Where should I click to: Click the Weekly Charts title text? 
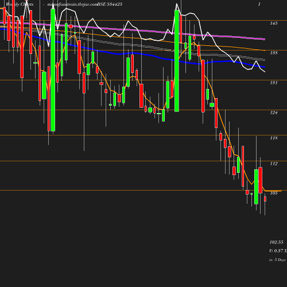point(20,5)
